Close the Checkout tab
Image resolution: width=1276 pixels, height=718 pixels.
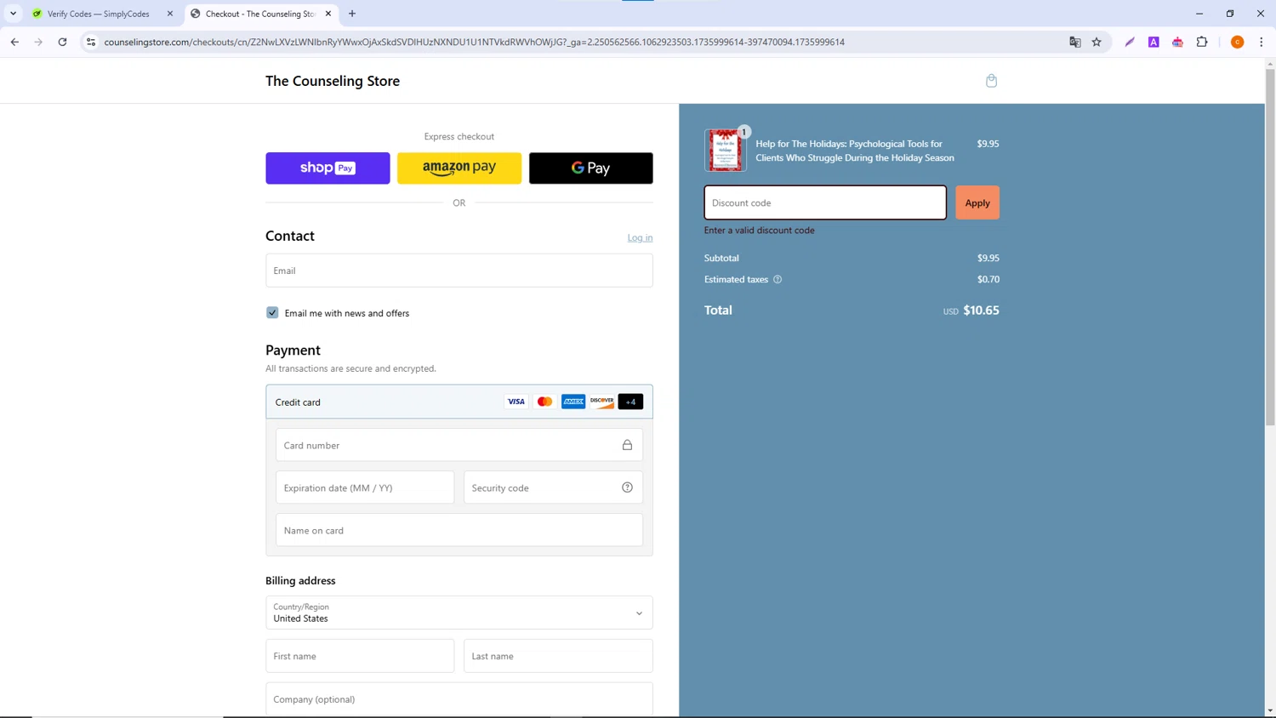[328, 14]
